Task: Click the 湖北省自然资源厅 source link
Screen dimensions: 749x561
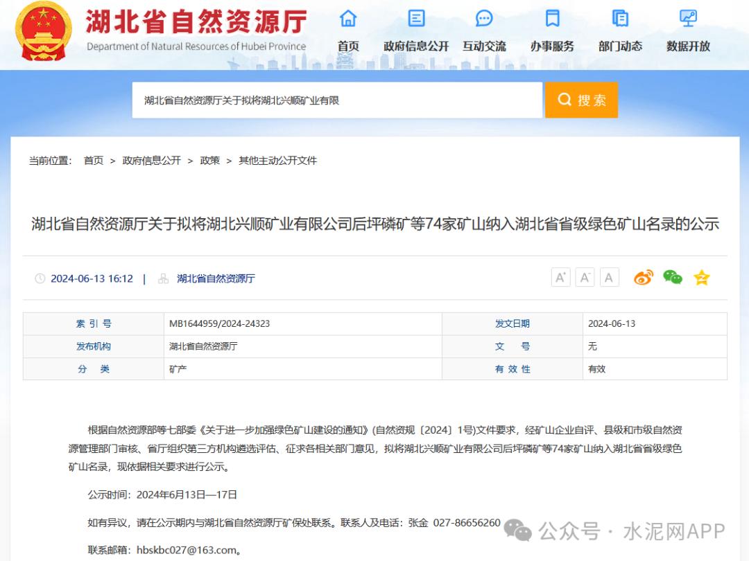Action: (216, 278)
